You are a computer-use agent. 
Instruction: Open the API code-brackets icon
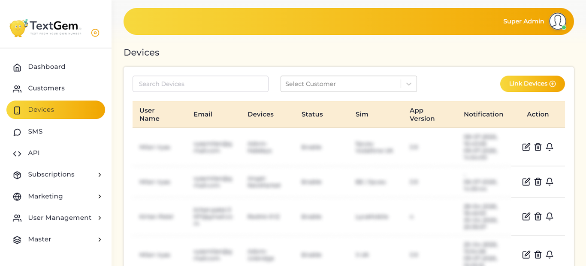click(x=17, y=154)
